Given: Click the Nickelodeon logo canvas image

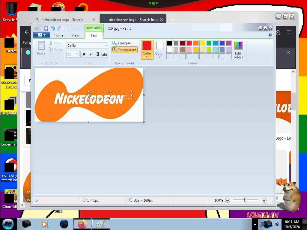Looking at the screenshot, I should 89,95.
